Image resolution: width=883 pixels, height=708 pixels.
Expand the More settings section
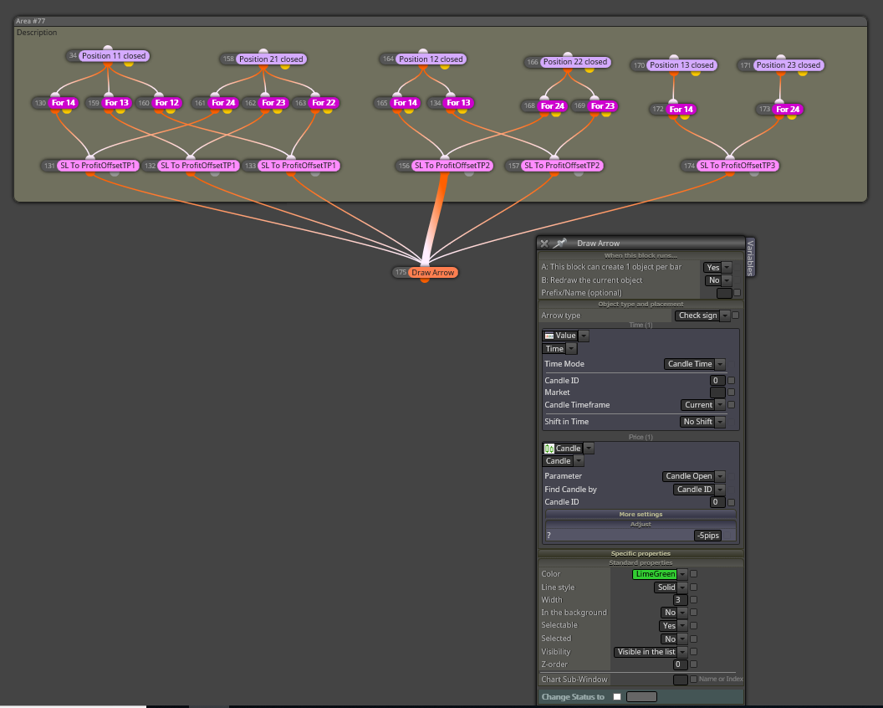click(641, 514)
